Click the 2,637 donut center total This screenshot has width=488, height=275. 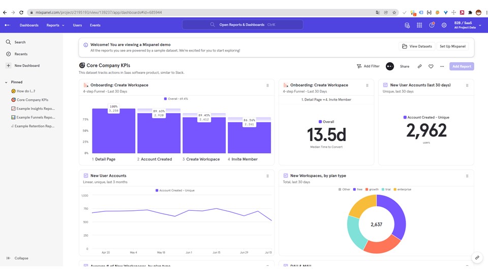pos(376,225)
